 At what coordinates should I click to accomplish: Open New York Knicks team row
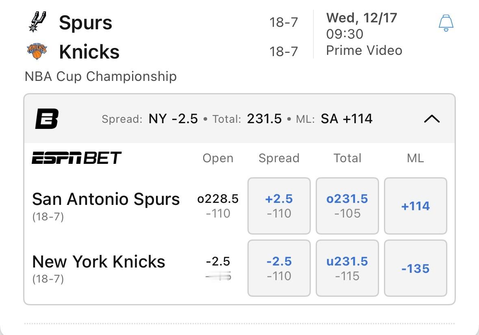click(98, 262)
